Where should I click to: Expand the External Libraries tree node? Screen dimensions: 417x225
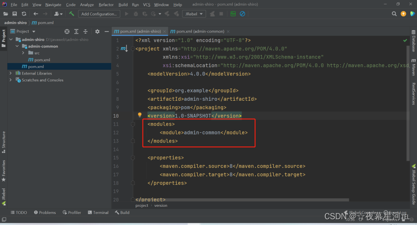coord(10,73)
